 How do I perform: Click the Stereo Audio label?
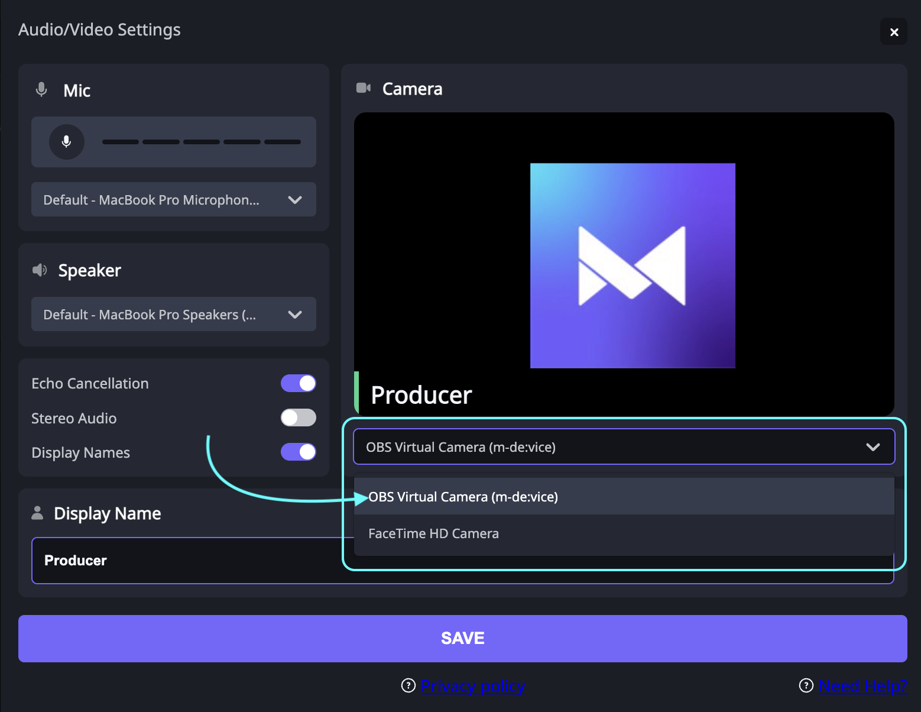[74, 418]
